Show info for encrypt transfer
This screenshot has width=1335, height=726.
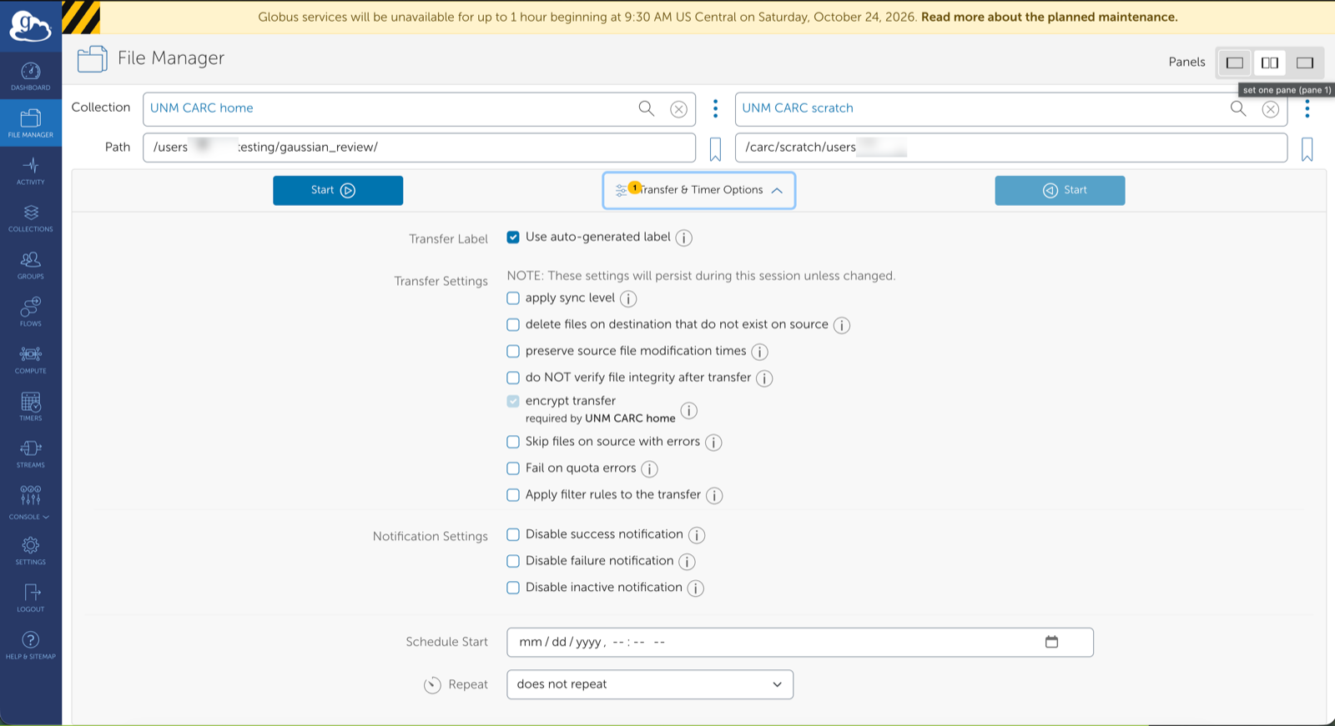point(688,410)
